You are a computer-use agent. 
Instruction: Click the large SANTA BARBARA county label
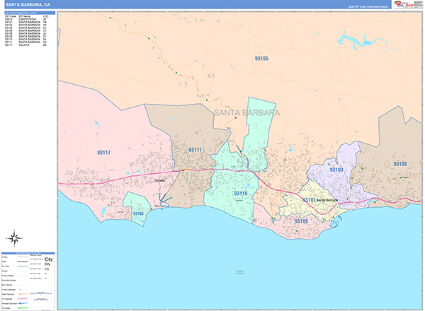[247, 113]
